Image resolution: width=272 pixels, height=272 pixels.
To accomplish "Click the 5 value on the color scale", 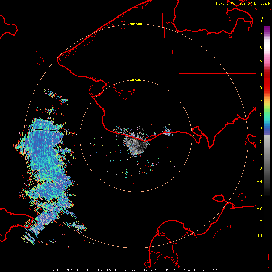I will [x=261, y=61].
